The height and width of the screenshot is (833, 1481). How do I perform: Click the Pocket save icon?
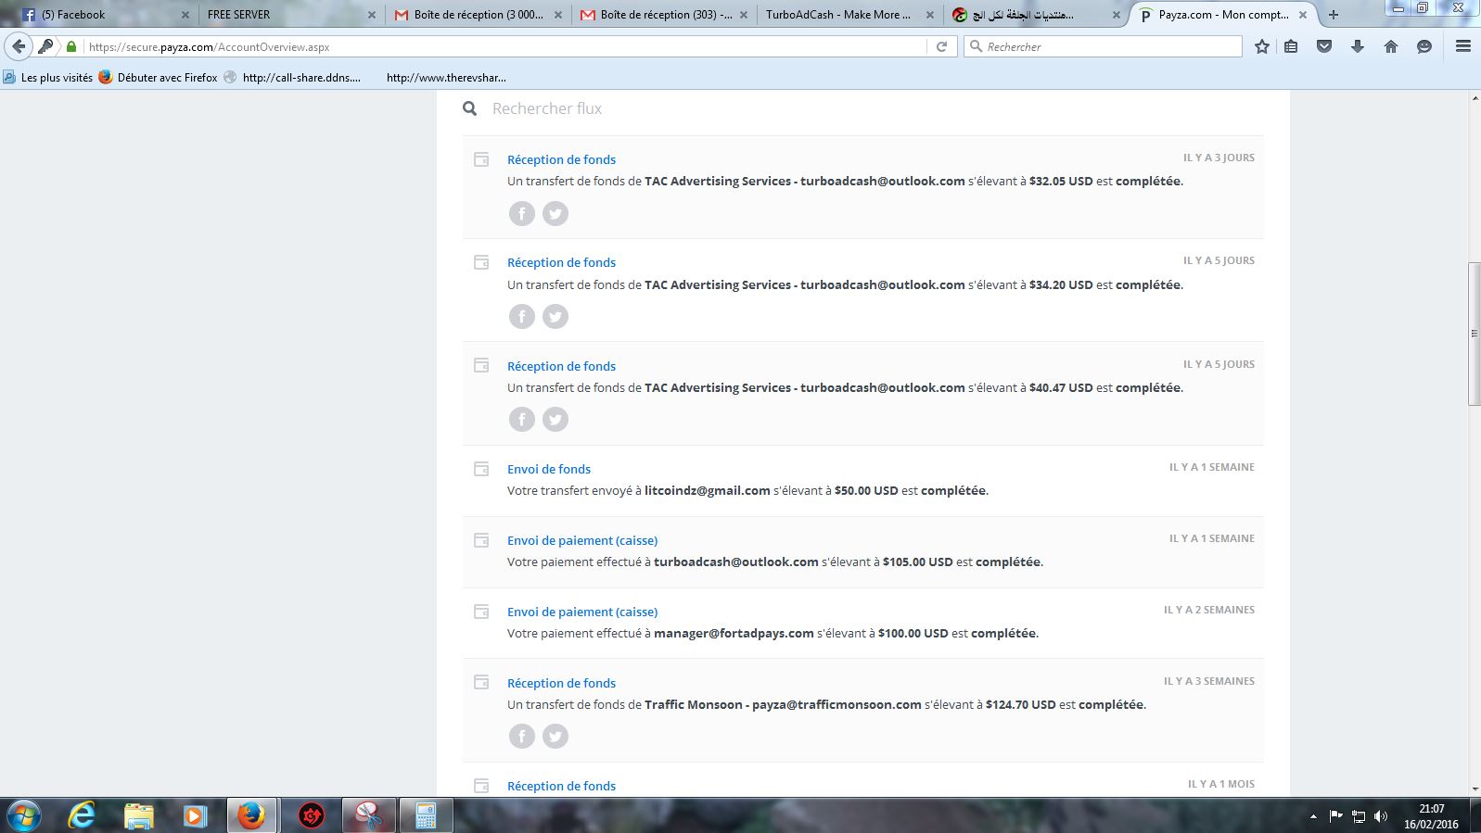[x=1324, y=46]
